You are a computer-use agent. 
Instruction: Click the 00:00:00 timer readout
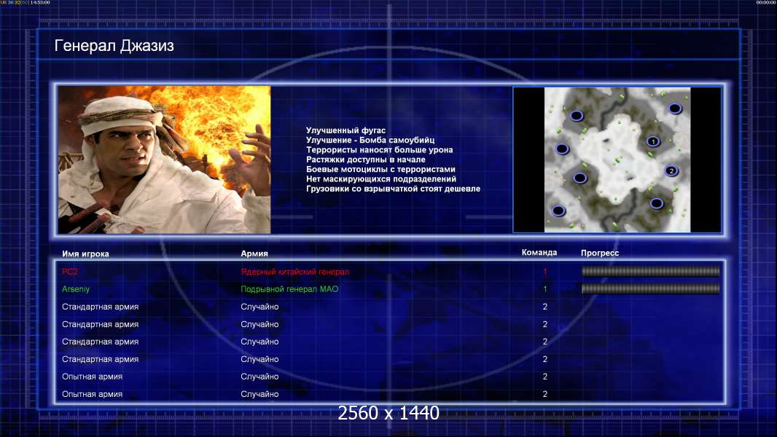pos(766,2)
